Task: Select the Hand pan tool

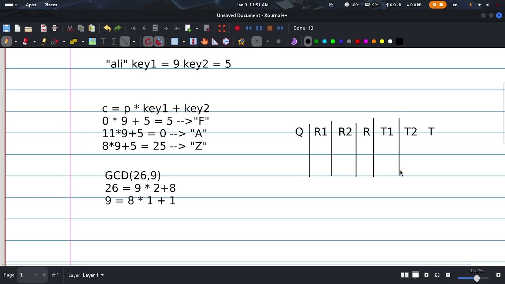Action: [x=204, y=41]
